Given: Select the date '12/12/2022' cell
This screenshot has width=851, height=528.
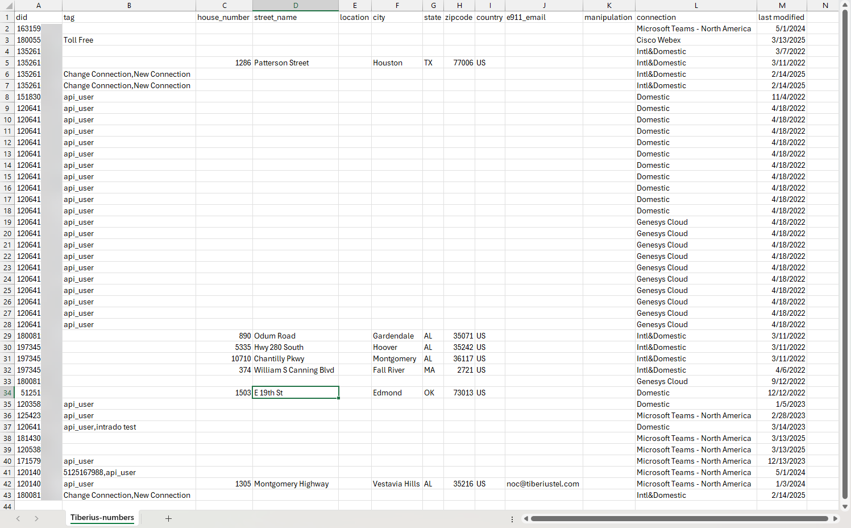Looking at the screenshot, I should [x=782, y=393].
